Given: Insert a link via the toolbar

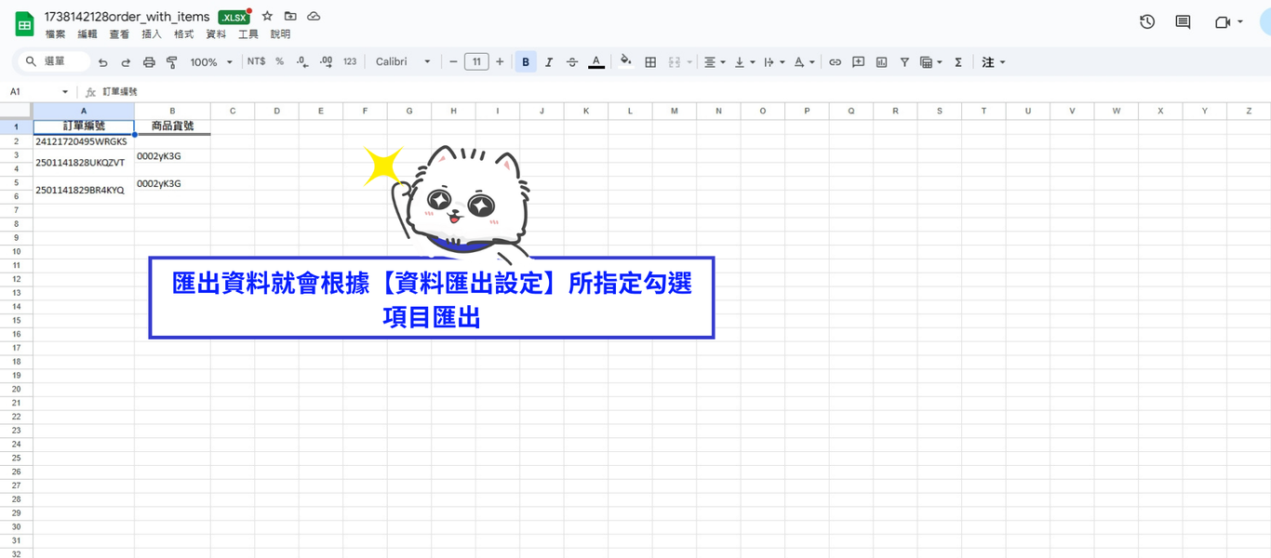Looking at the screenshot, I should click(835, 62).
